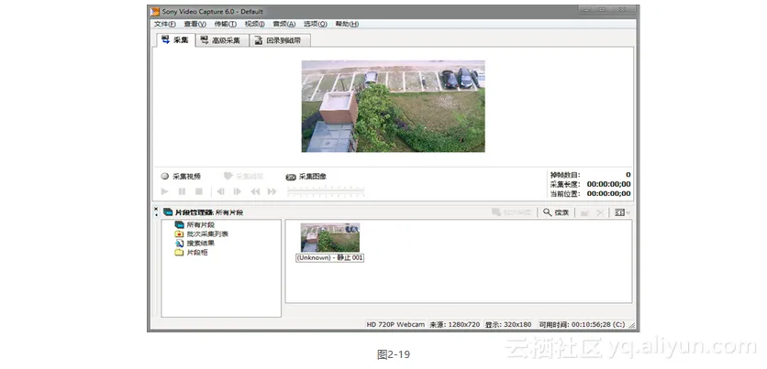Open the 文件(F) menu
The image size is (767, 369).
coord(165,24)
